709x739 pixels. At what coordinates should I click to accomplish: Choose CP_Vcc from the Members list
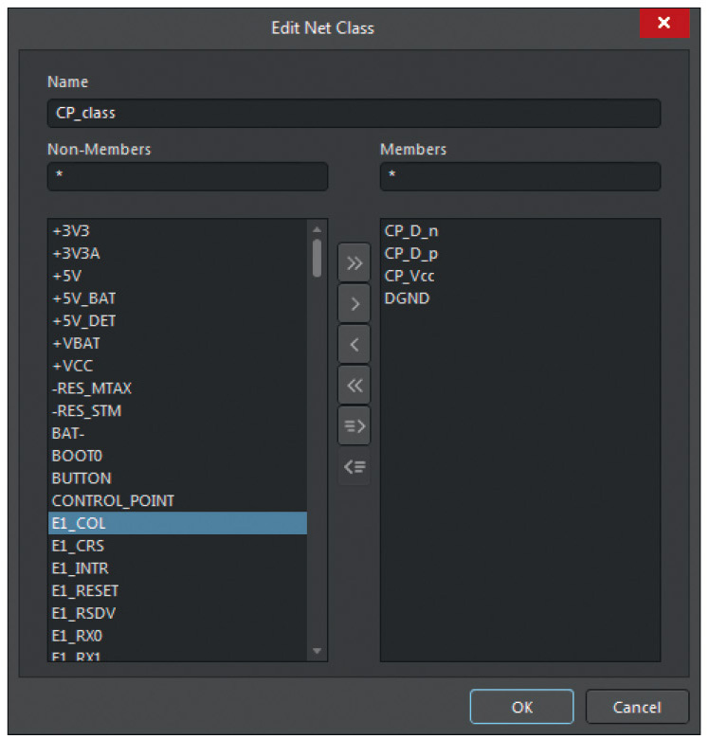pos(409,276)
